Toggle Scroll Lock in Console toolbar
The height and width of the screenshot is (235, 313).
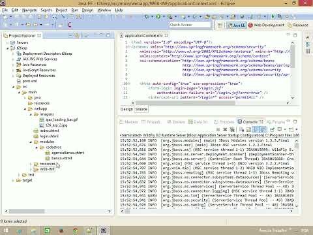(x=248, y=130)
